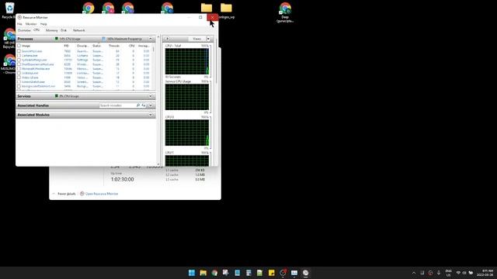Viewport: 497px width, 279px height.
Task: Click Fewer details in Task Manager
Action: (64, 194)
